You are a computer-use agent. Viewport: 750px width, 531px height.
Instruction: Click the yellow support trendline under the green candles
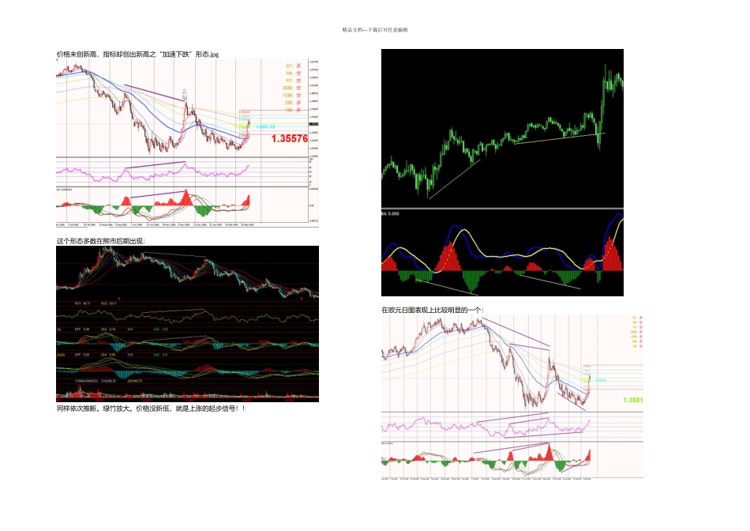[560, 138]
